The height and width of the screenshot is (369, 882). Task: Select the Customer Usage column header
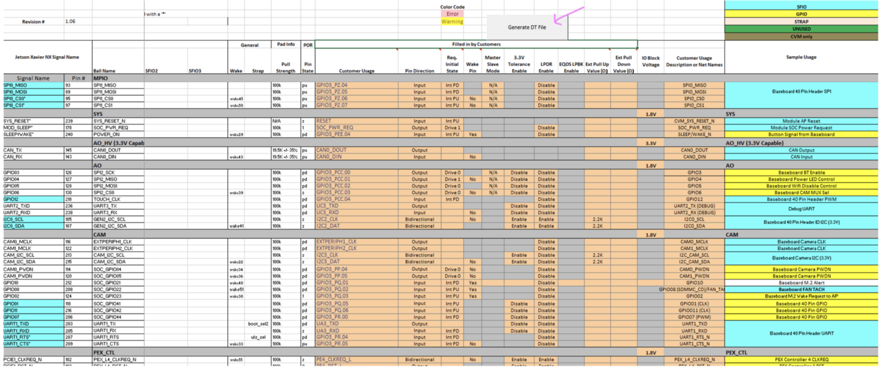click(357, 71)
